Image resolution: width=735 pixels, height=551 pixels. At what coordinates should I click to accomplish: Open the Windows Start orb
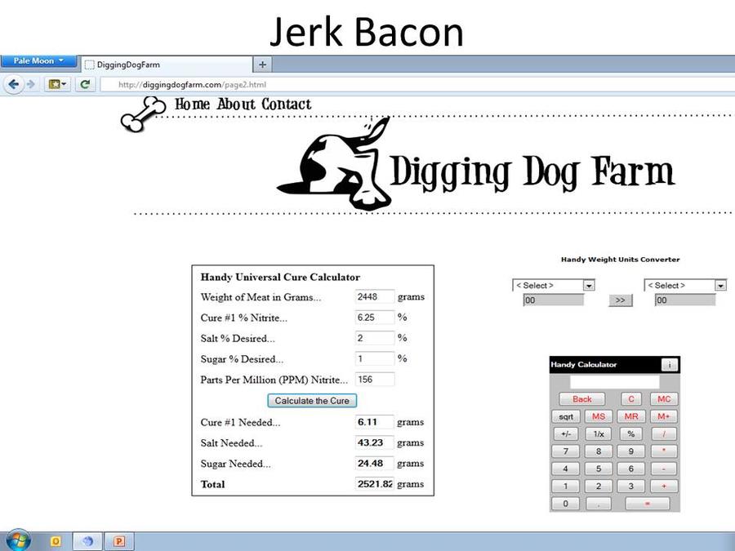[x=18, y=540]
